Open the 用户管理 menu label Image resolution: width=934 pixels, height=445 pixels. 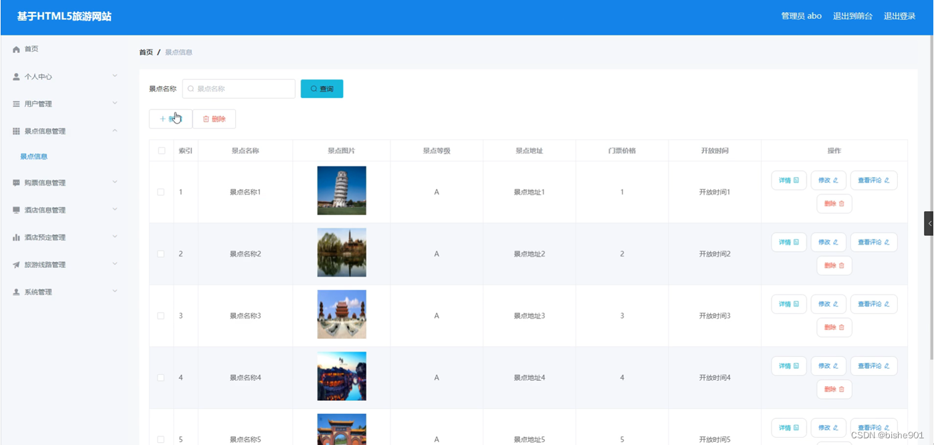[38, 104]
